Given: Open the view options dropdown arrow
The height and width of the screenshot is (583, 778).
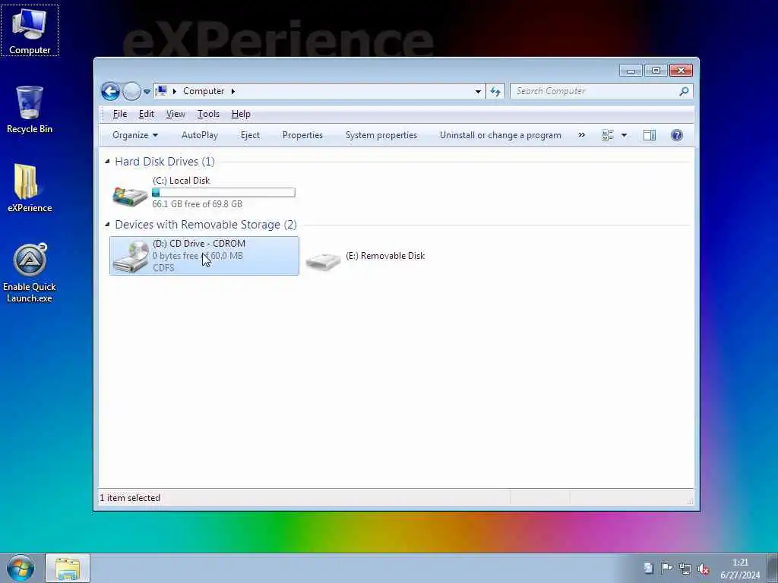Looking at the screenshot, I should click(625, 135).
